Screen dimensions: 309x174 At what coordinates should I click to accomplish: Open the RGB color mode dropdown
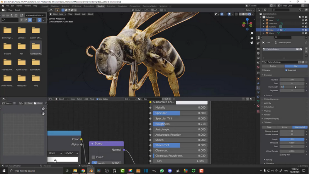(x=55, y=153)
